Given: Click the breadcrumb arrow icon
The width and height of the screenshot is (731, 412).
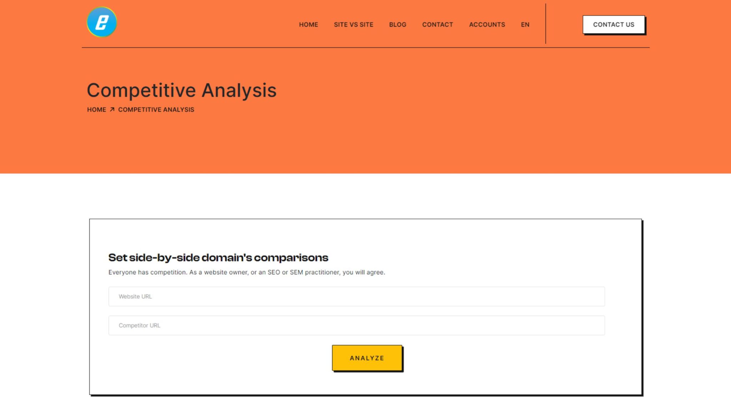Looking at the screenshot, I should pyautogui.click(x=112, y=109).
